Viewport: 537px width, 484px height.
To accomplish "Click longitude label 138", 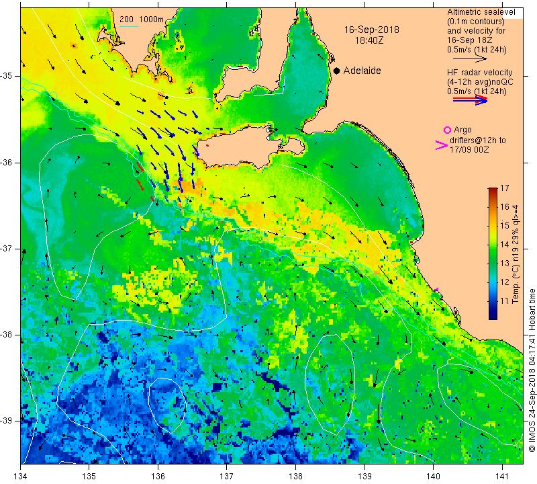I will pos(295,477).
